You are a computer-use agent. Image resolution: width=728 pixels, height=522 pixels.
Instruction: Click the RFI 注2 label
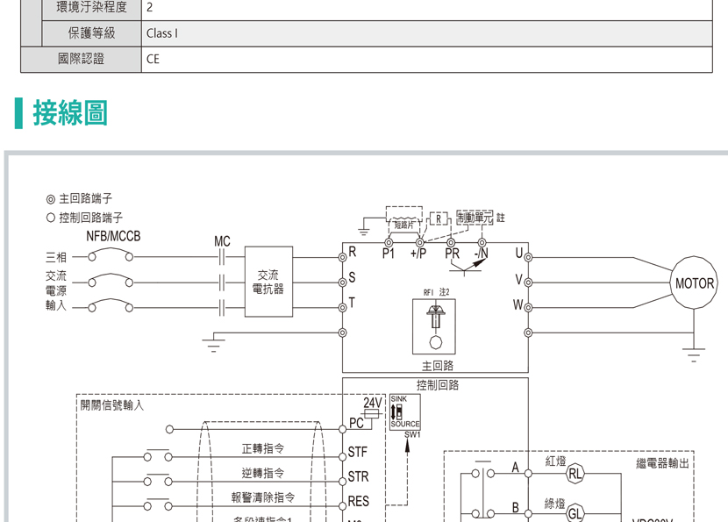pos(436,292)
